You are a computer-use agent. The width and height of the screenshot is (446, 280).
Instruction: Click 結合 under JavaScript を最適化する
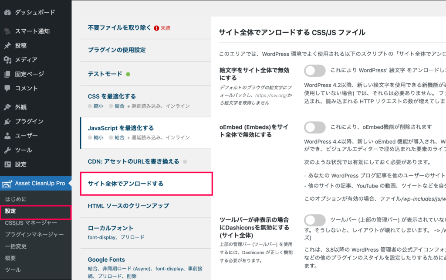[119, 137]
